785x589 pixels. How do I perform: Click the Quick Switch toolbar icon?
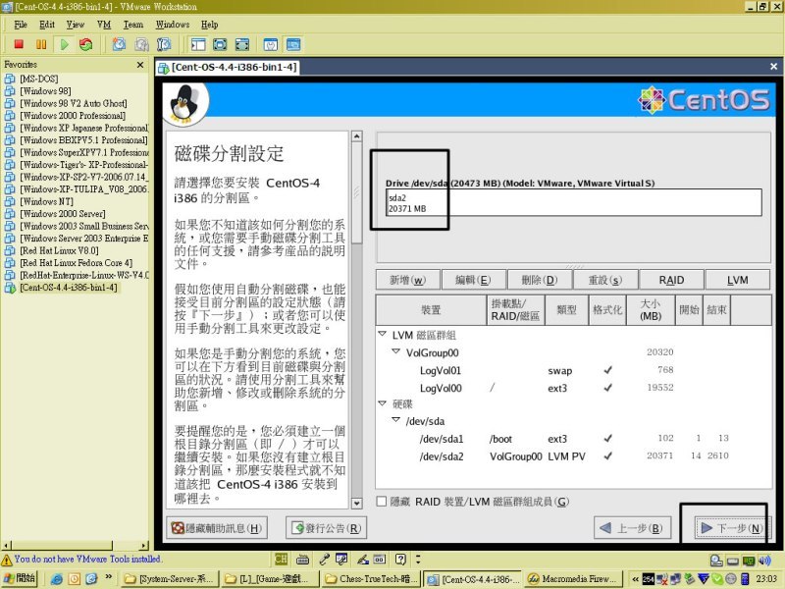pos(242,44)
